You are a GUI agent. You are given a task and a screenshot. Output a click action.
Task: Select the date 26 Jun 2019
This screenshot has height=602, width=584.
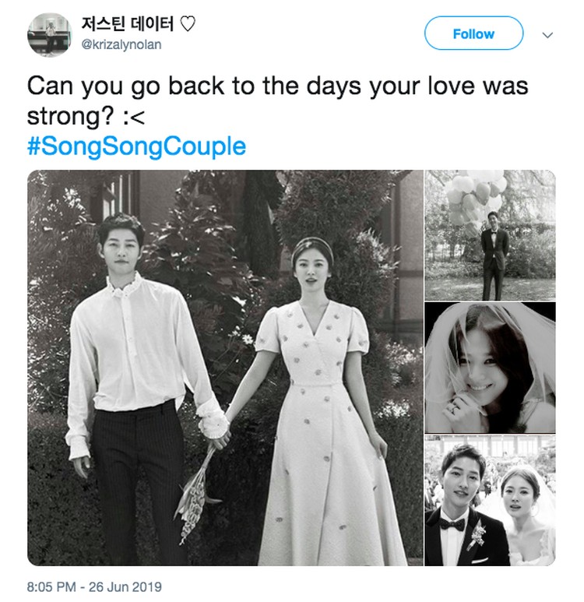pyautogui.click(x=125, y=586)
